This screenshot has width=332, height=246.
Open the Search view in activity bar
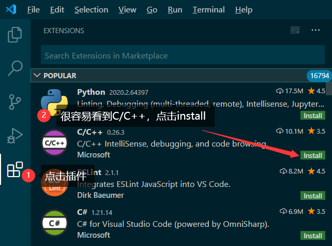tap(15, 68)
